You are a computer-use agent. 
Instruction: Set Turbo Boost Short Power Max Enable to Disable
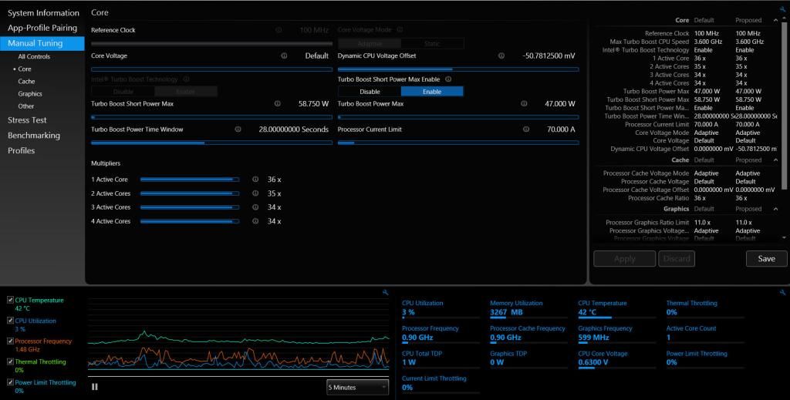370,92
